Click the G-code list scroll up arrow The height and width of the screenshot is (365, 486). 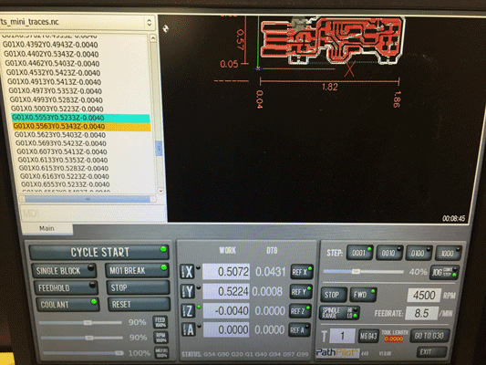tap(153, 38)
